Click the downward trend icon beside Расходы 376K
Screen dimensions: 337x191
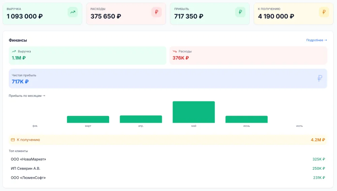click(175, 51)
